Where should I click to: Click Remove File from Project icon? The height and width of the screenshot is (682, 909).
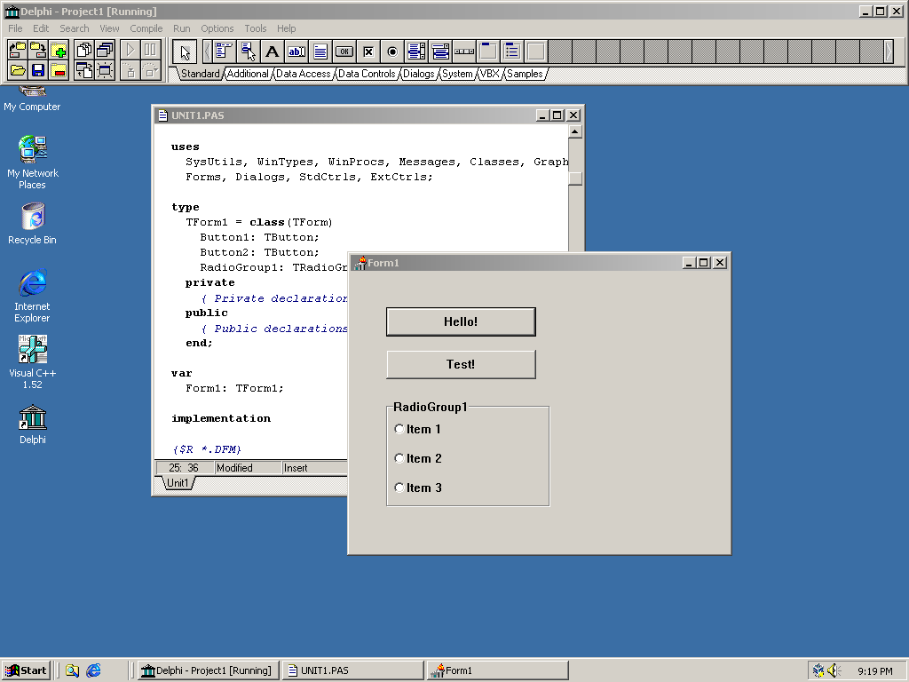tap(59, 71)
